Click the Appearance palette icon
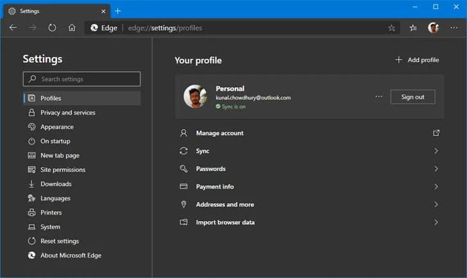Image resolution: width=467 pixels, height=278 pixels. click(x=31, y=127)
